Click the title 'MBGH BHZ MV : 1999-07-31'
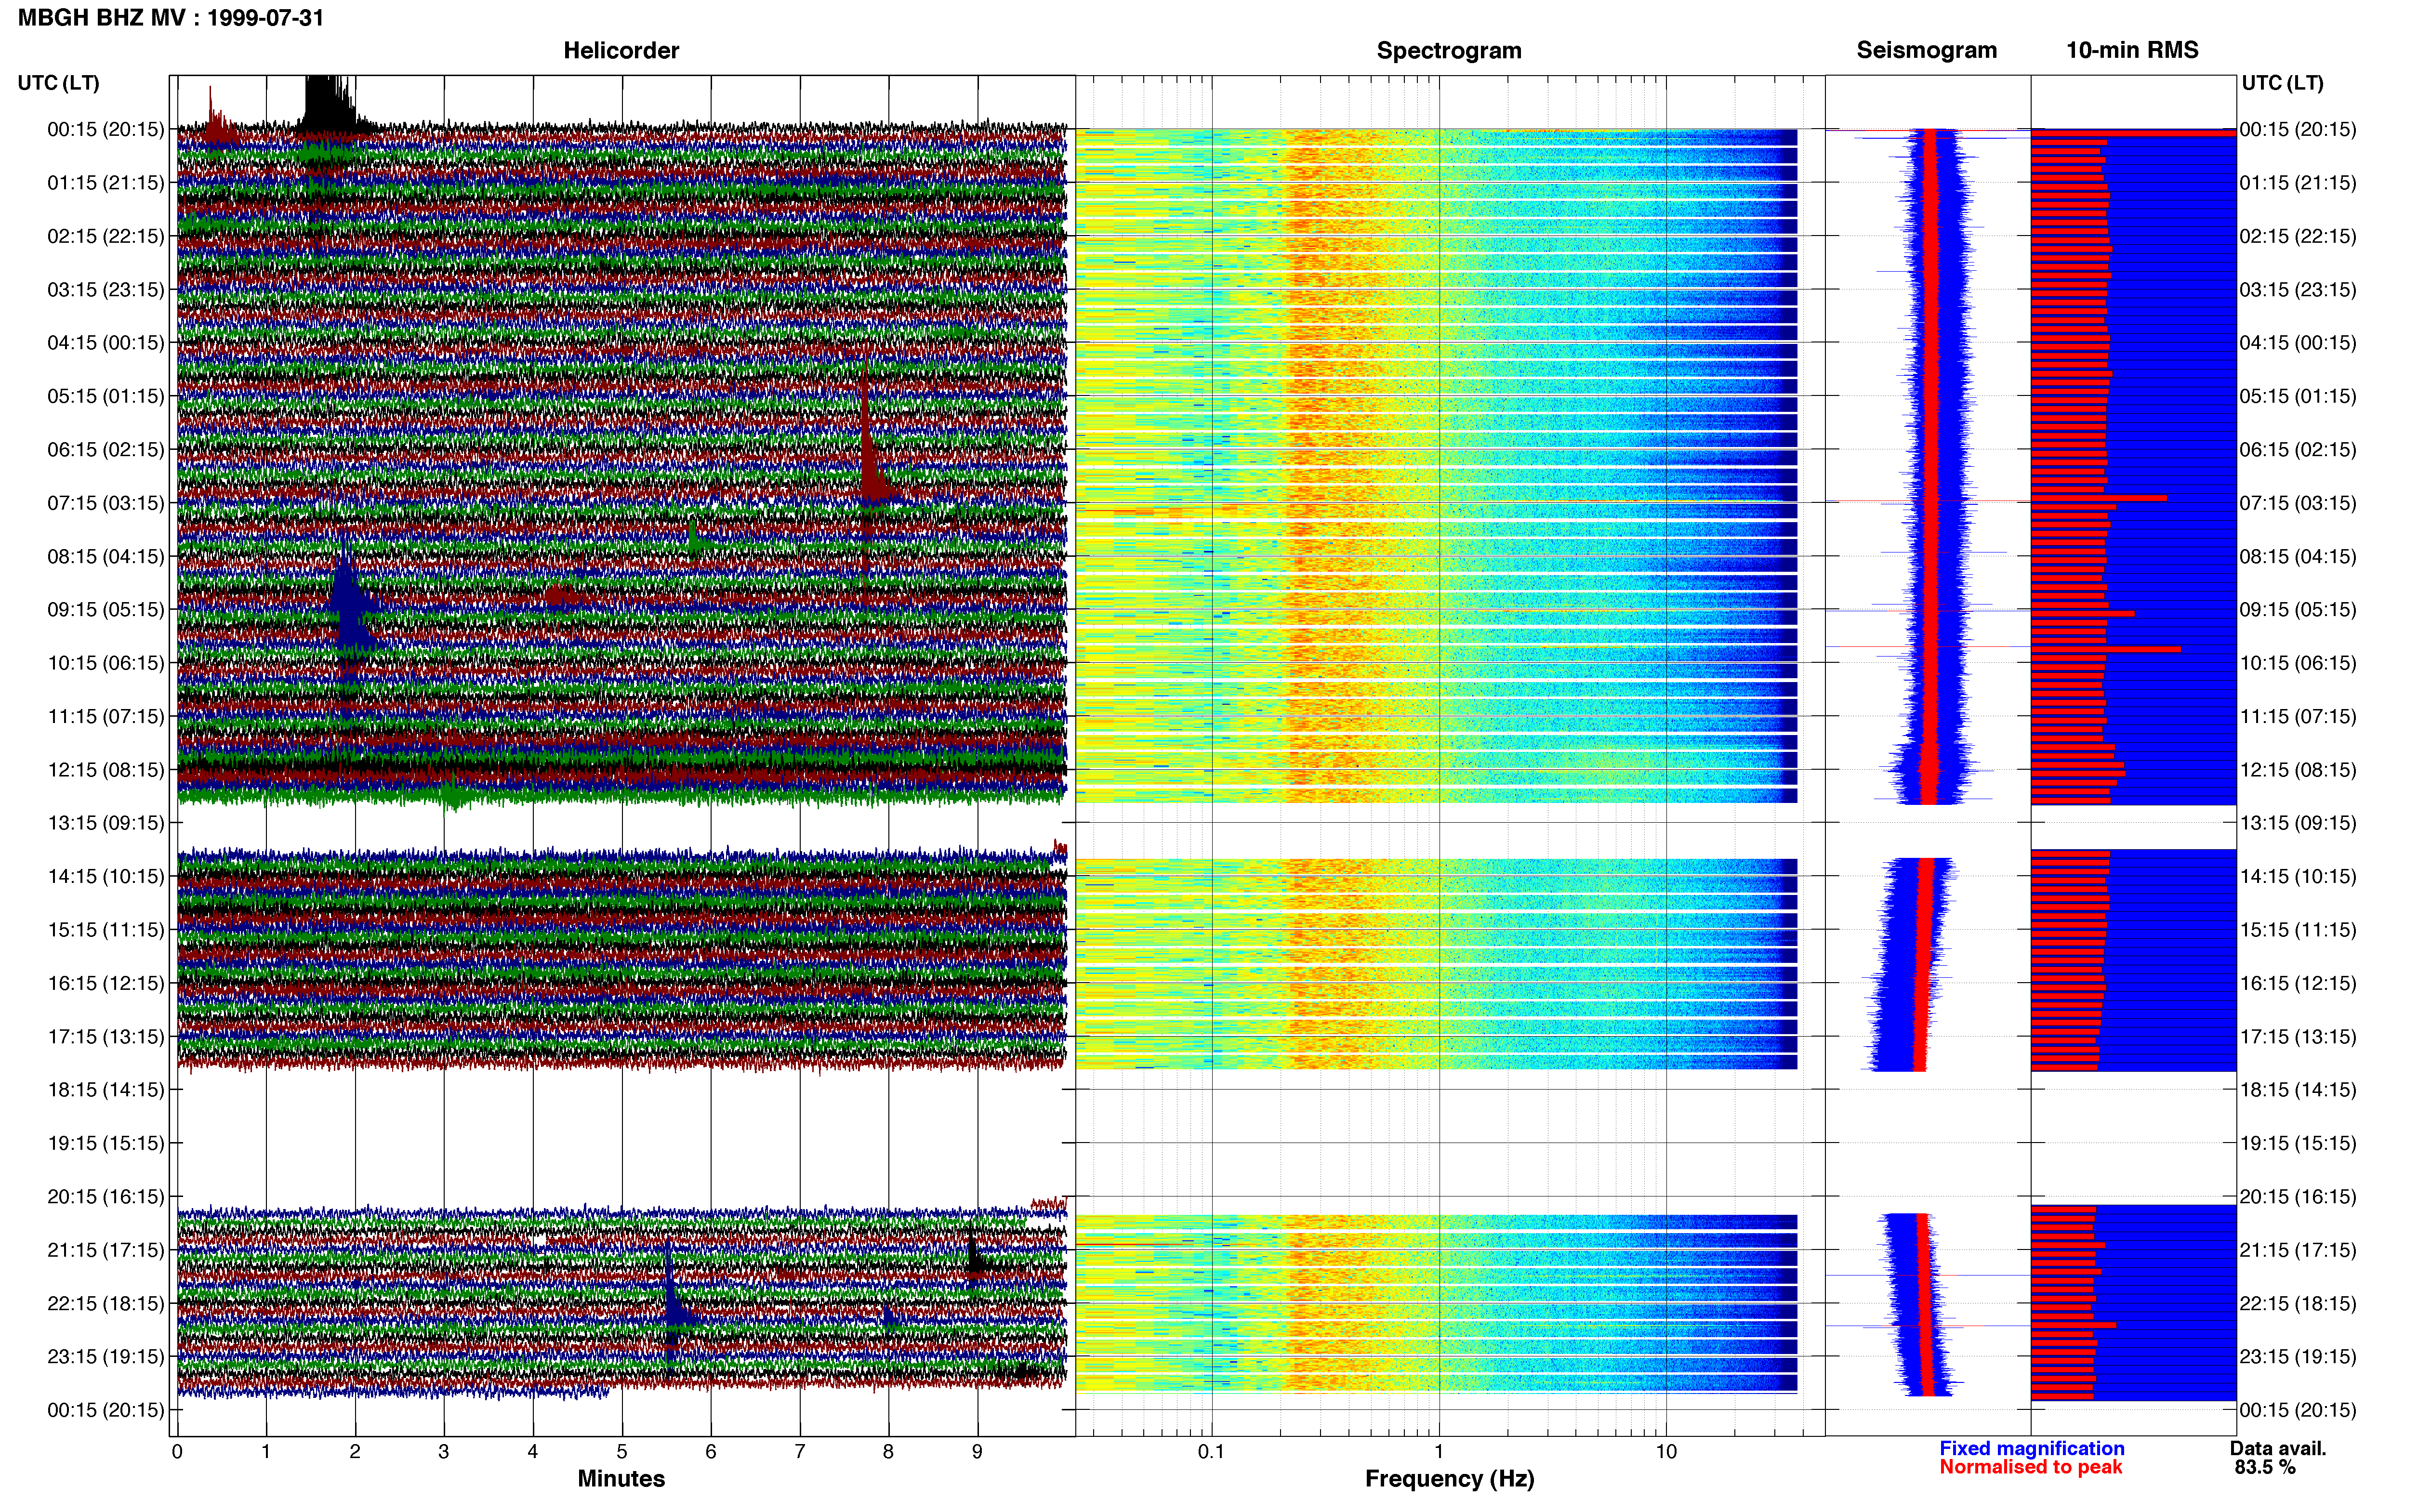The width and height of the screenshot is (2418, 1512). (171, 17)
